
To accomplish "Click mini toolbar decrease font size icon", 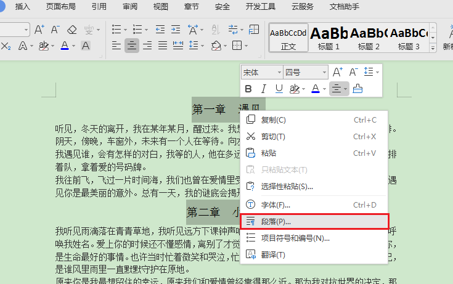I will point(353,72).
